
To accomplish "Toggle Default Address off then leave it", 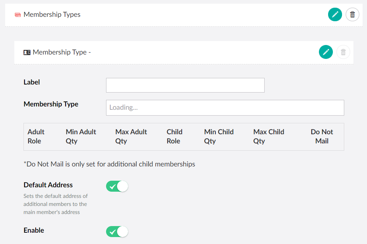I will click(117, 186).
